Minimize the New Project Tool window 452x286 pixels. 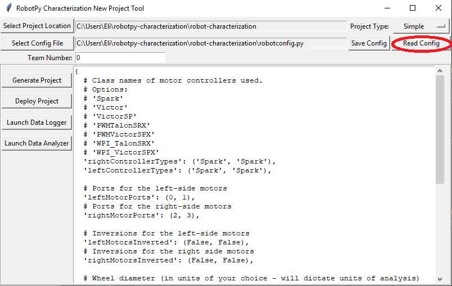click(x=387, y=8)
